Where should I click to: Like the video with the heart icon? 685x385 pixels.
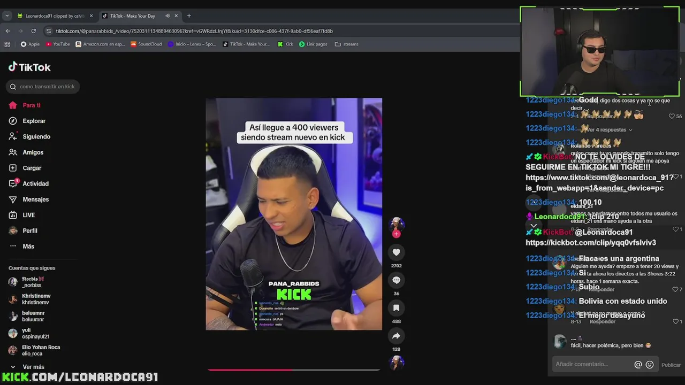[x=396, y=252]
